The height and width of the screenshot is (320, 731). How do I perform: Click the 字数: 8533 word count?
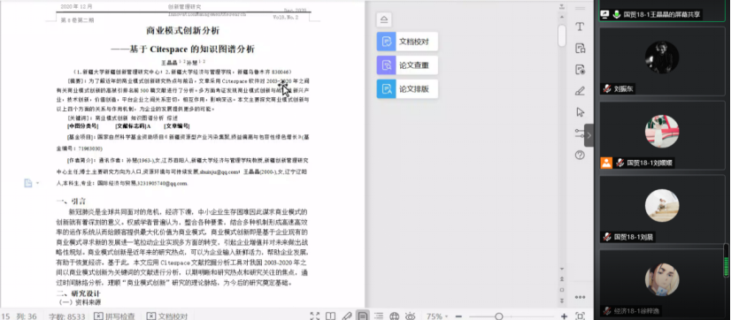67,316
